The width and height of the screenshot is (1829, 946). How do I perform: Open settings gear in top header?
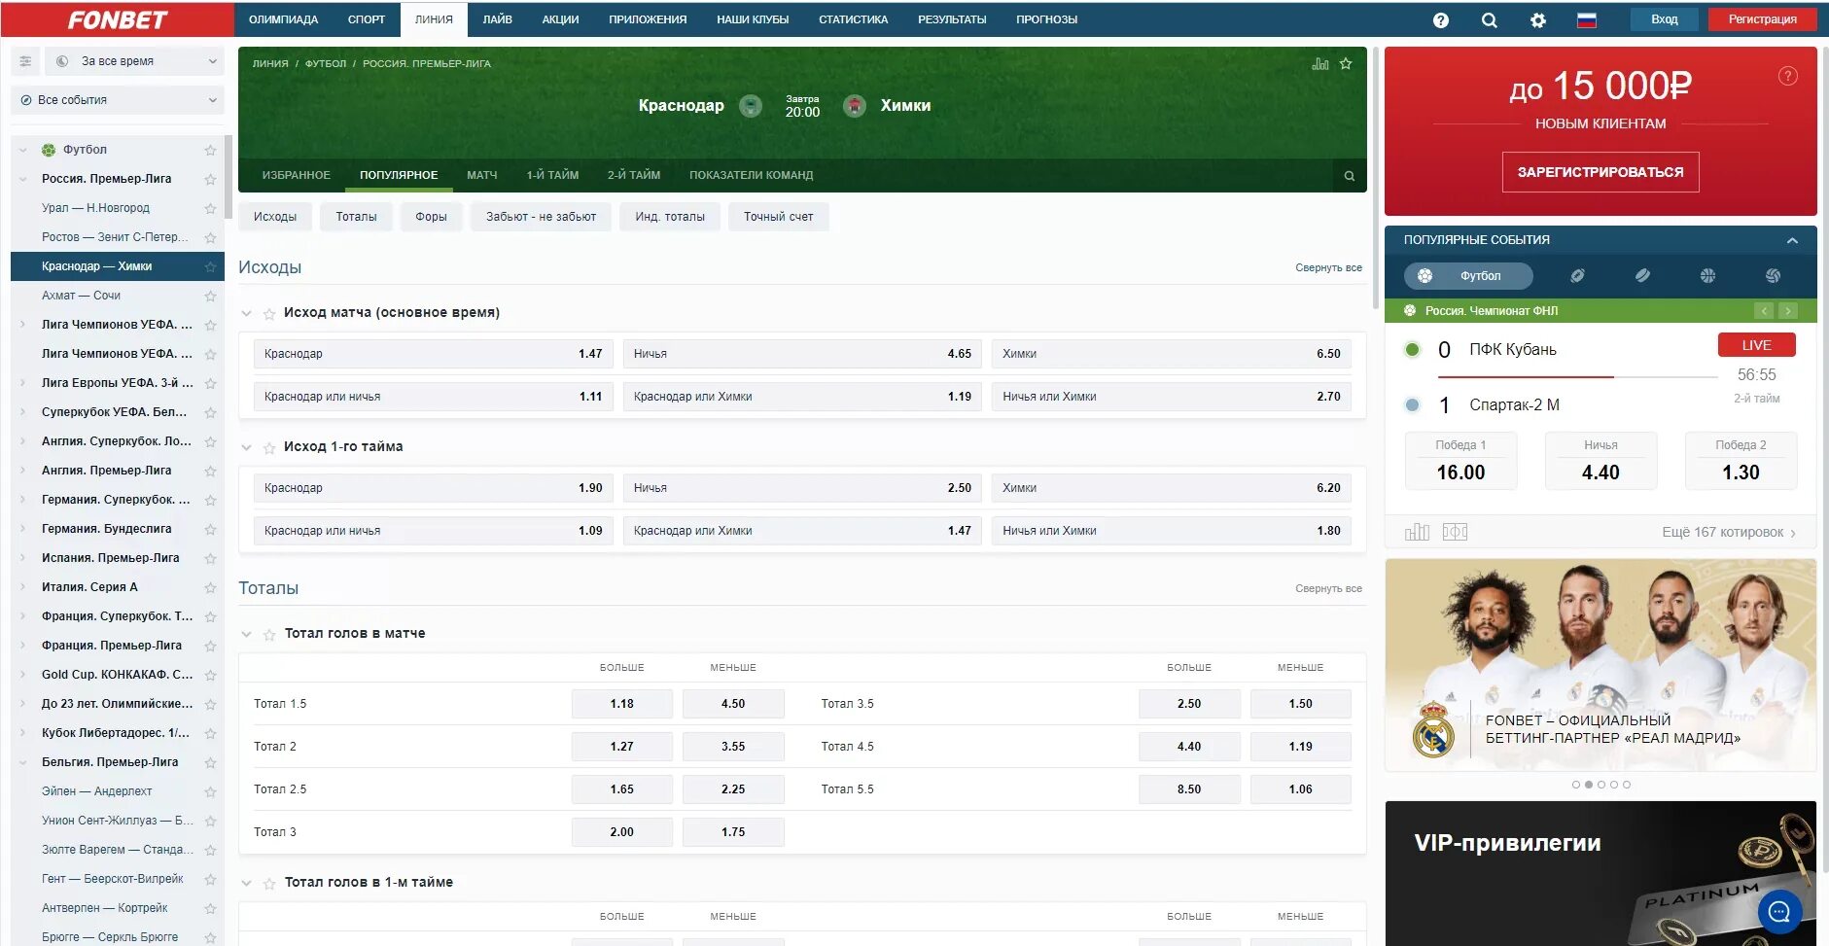(1537, 19)
